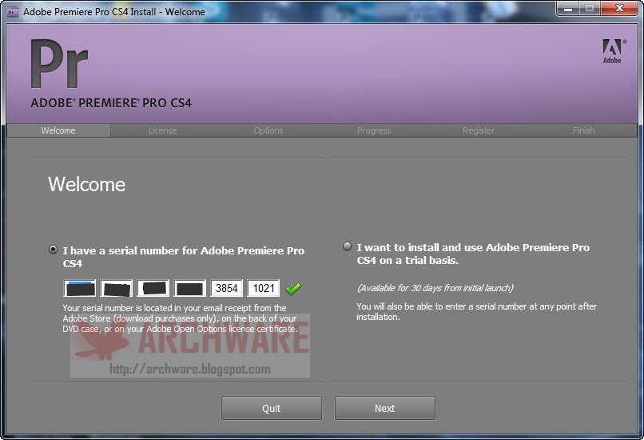Screen dimensions: 644x440
Task: Open the Options step tab
Action: tap(268, 130)
